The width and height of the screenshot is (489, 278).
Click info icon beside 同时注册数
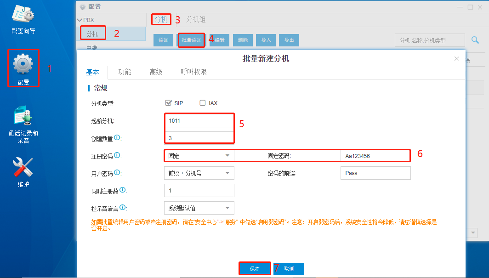123,190
